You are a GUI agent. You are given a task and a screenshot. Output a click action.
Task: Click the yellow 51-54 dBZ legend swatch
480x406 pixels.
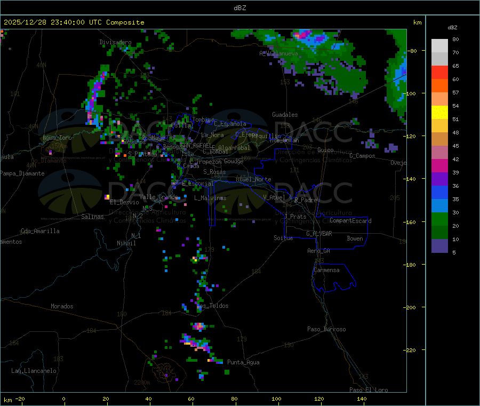439,113
